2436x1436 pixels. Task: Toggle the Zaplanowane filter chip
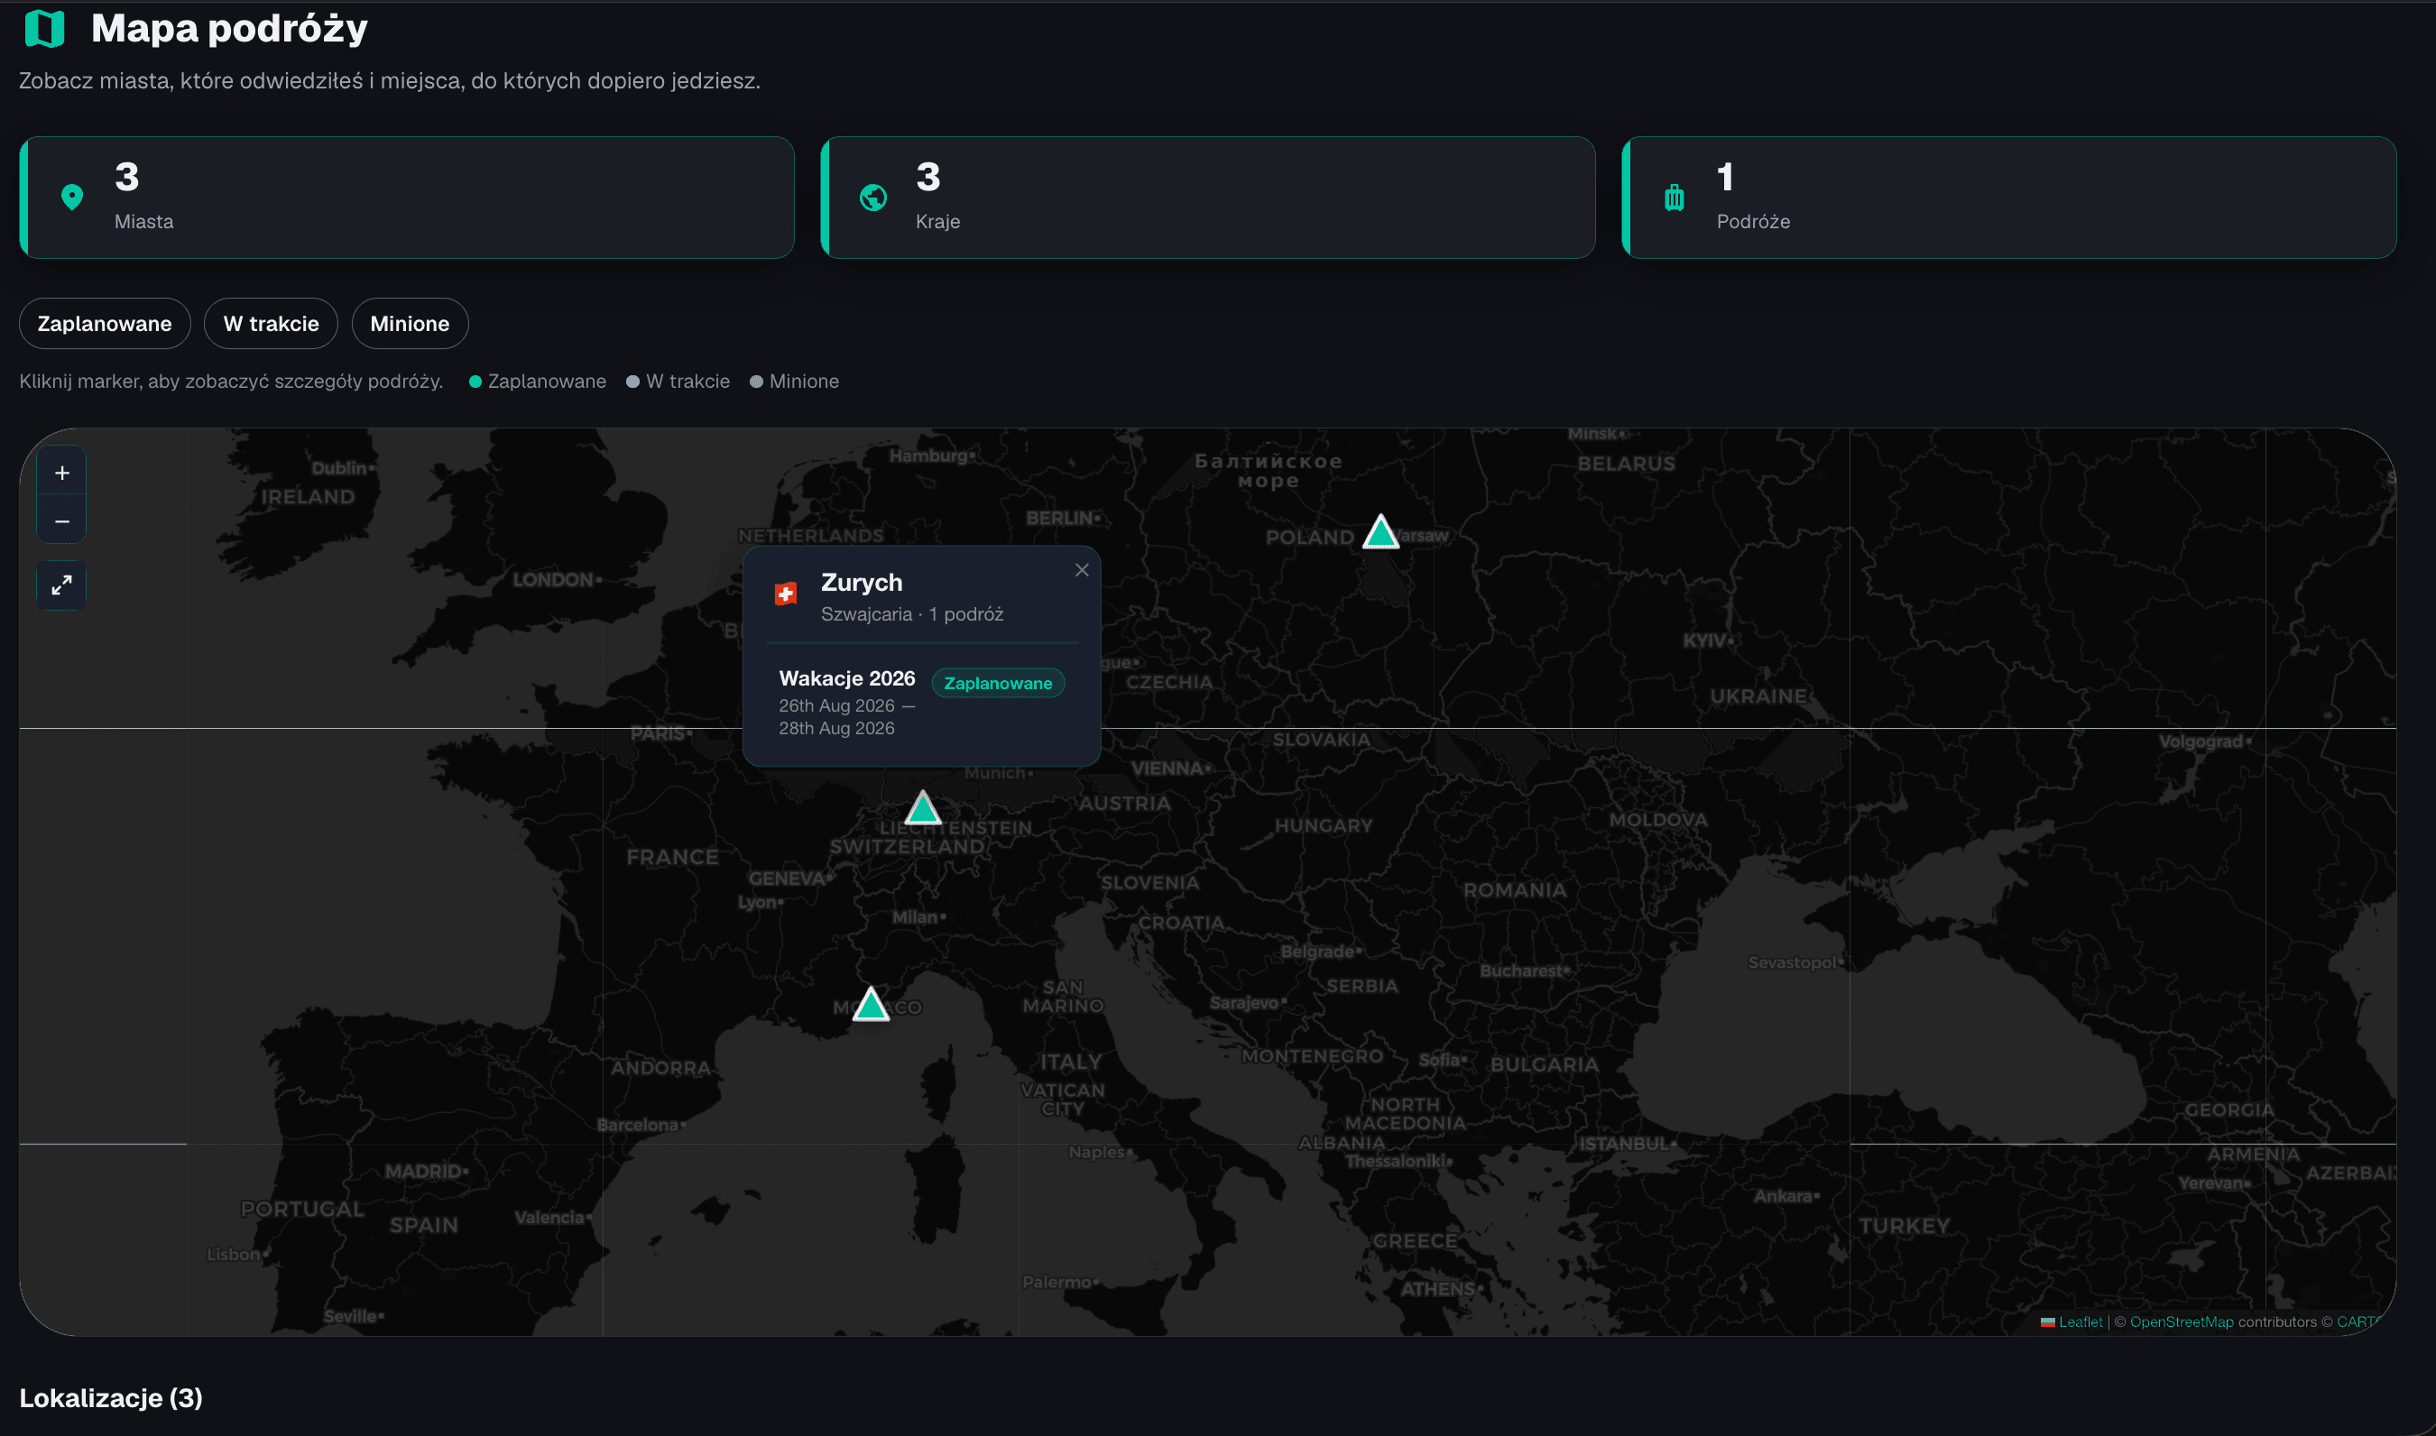pyautogui.click(x=105, y=323)
